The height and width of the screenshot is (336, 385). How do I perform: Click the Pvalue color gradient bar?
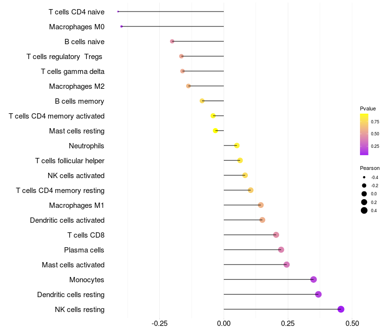coord(364,134)
